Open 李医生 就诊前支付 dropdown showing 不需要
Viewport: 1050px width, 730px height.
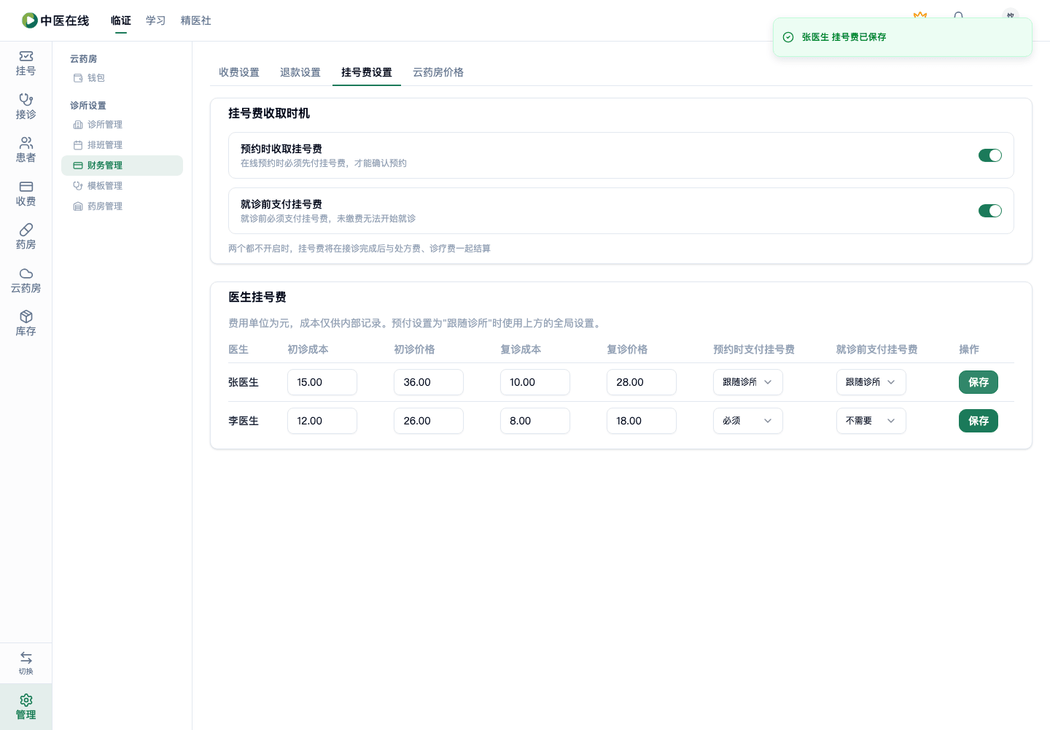(871, 421)
